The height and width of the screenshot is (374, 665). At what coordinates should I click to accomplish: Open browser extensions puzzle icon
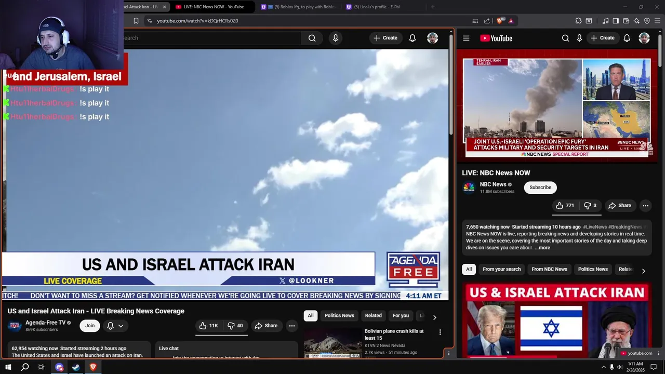click(x=578, y=21)
